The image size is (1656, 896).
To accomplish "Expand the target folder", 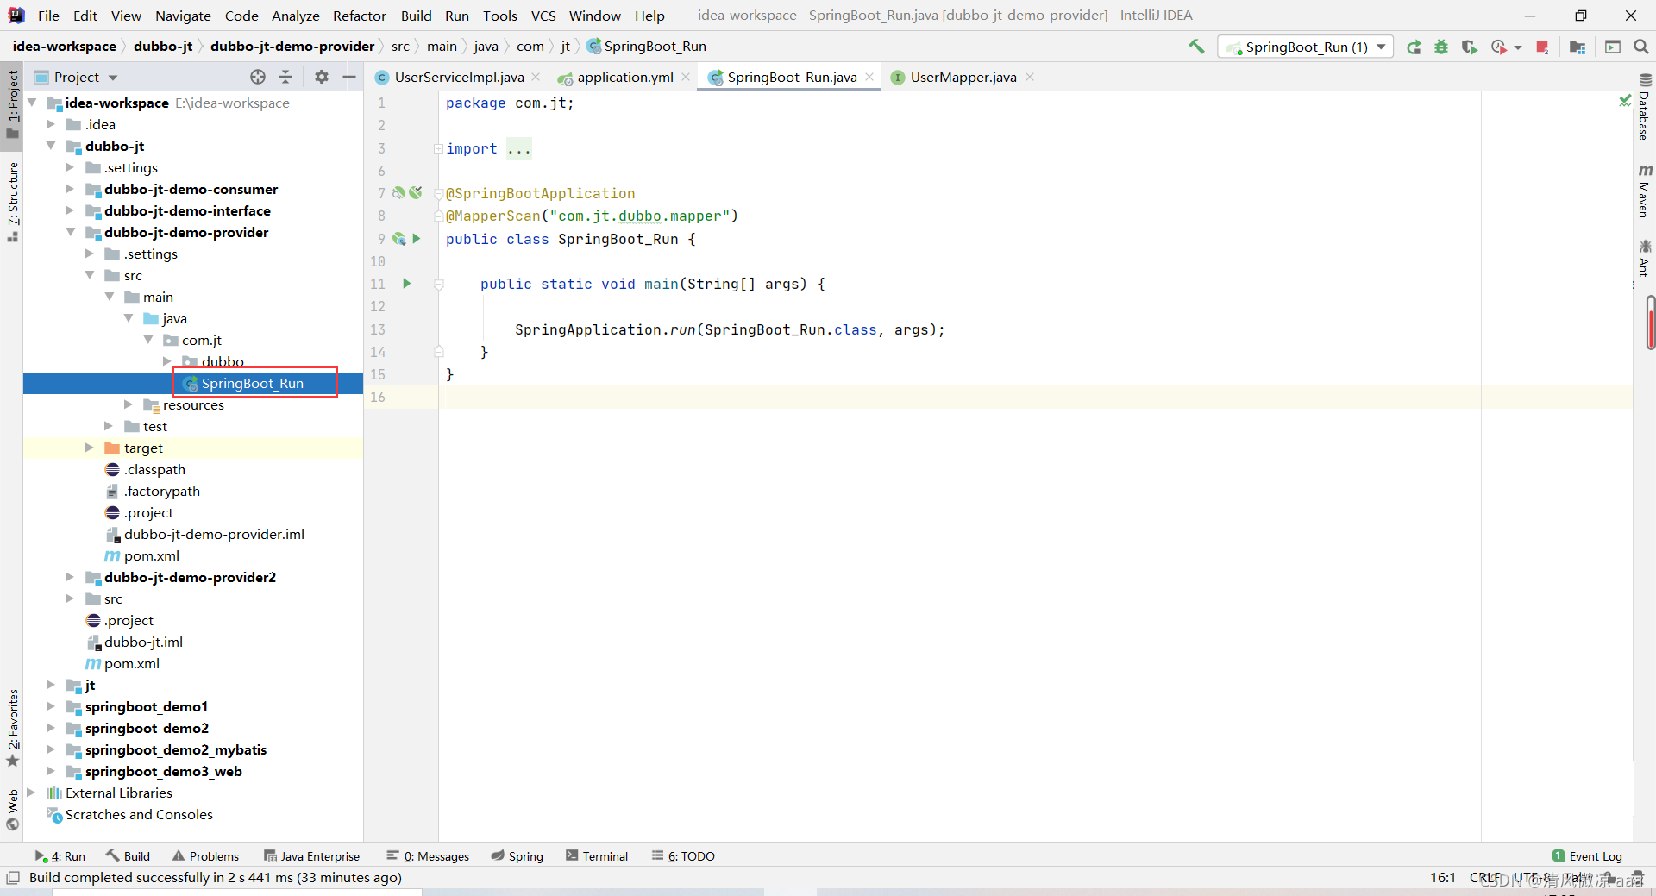I will 89,448.
